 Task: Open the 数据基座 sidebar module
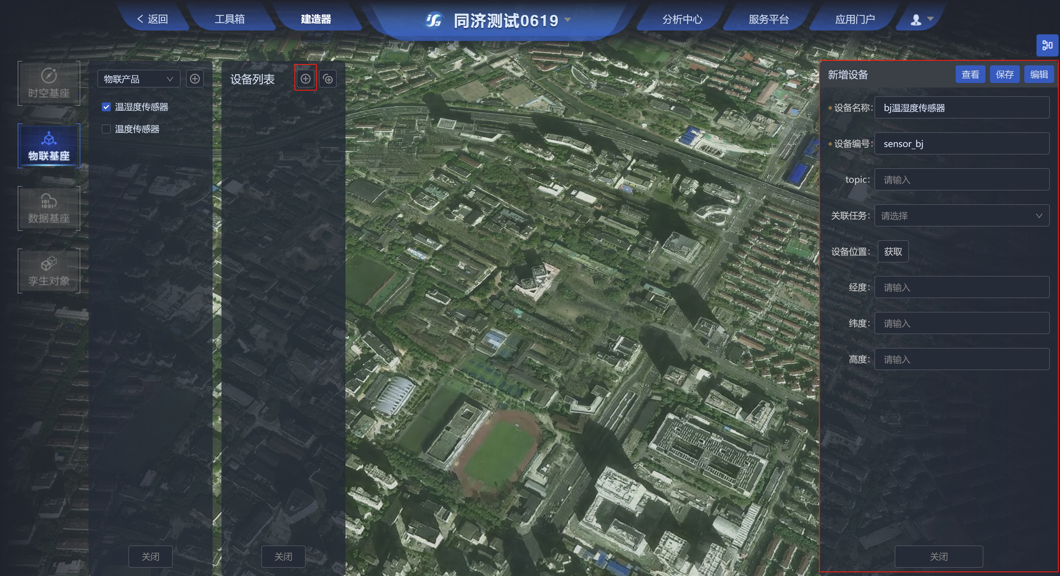[x=48, y=209]
